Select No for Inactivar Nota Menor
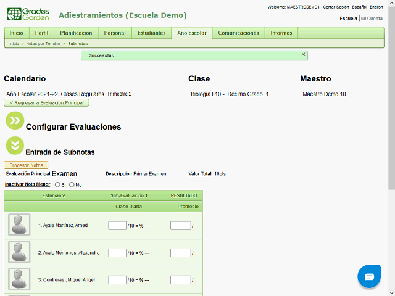Image resolution: width=395 pixels, height=296 pixels. click(72, 184)
